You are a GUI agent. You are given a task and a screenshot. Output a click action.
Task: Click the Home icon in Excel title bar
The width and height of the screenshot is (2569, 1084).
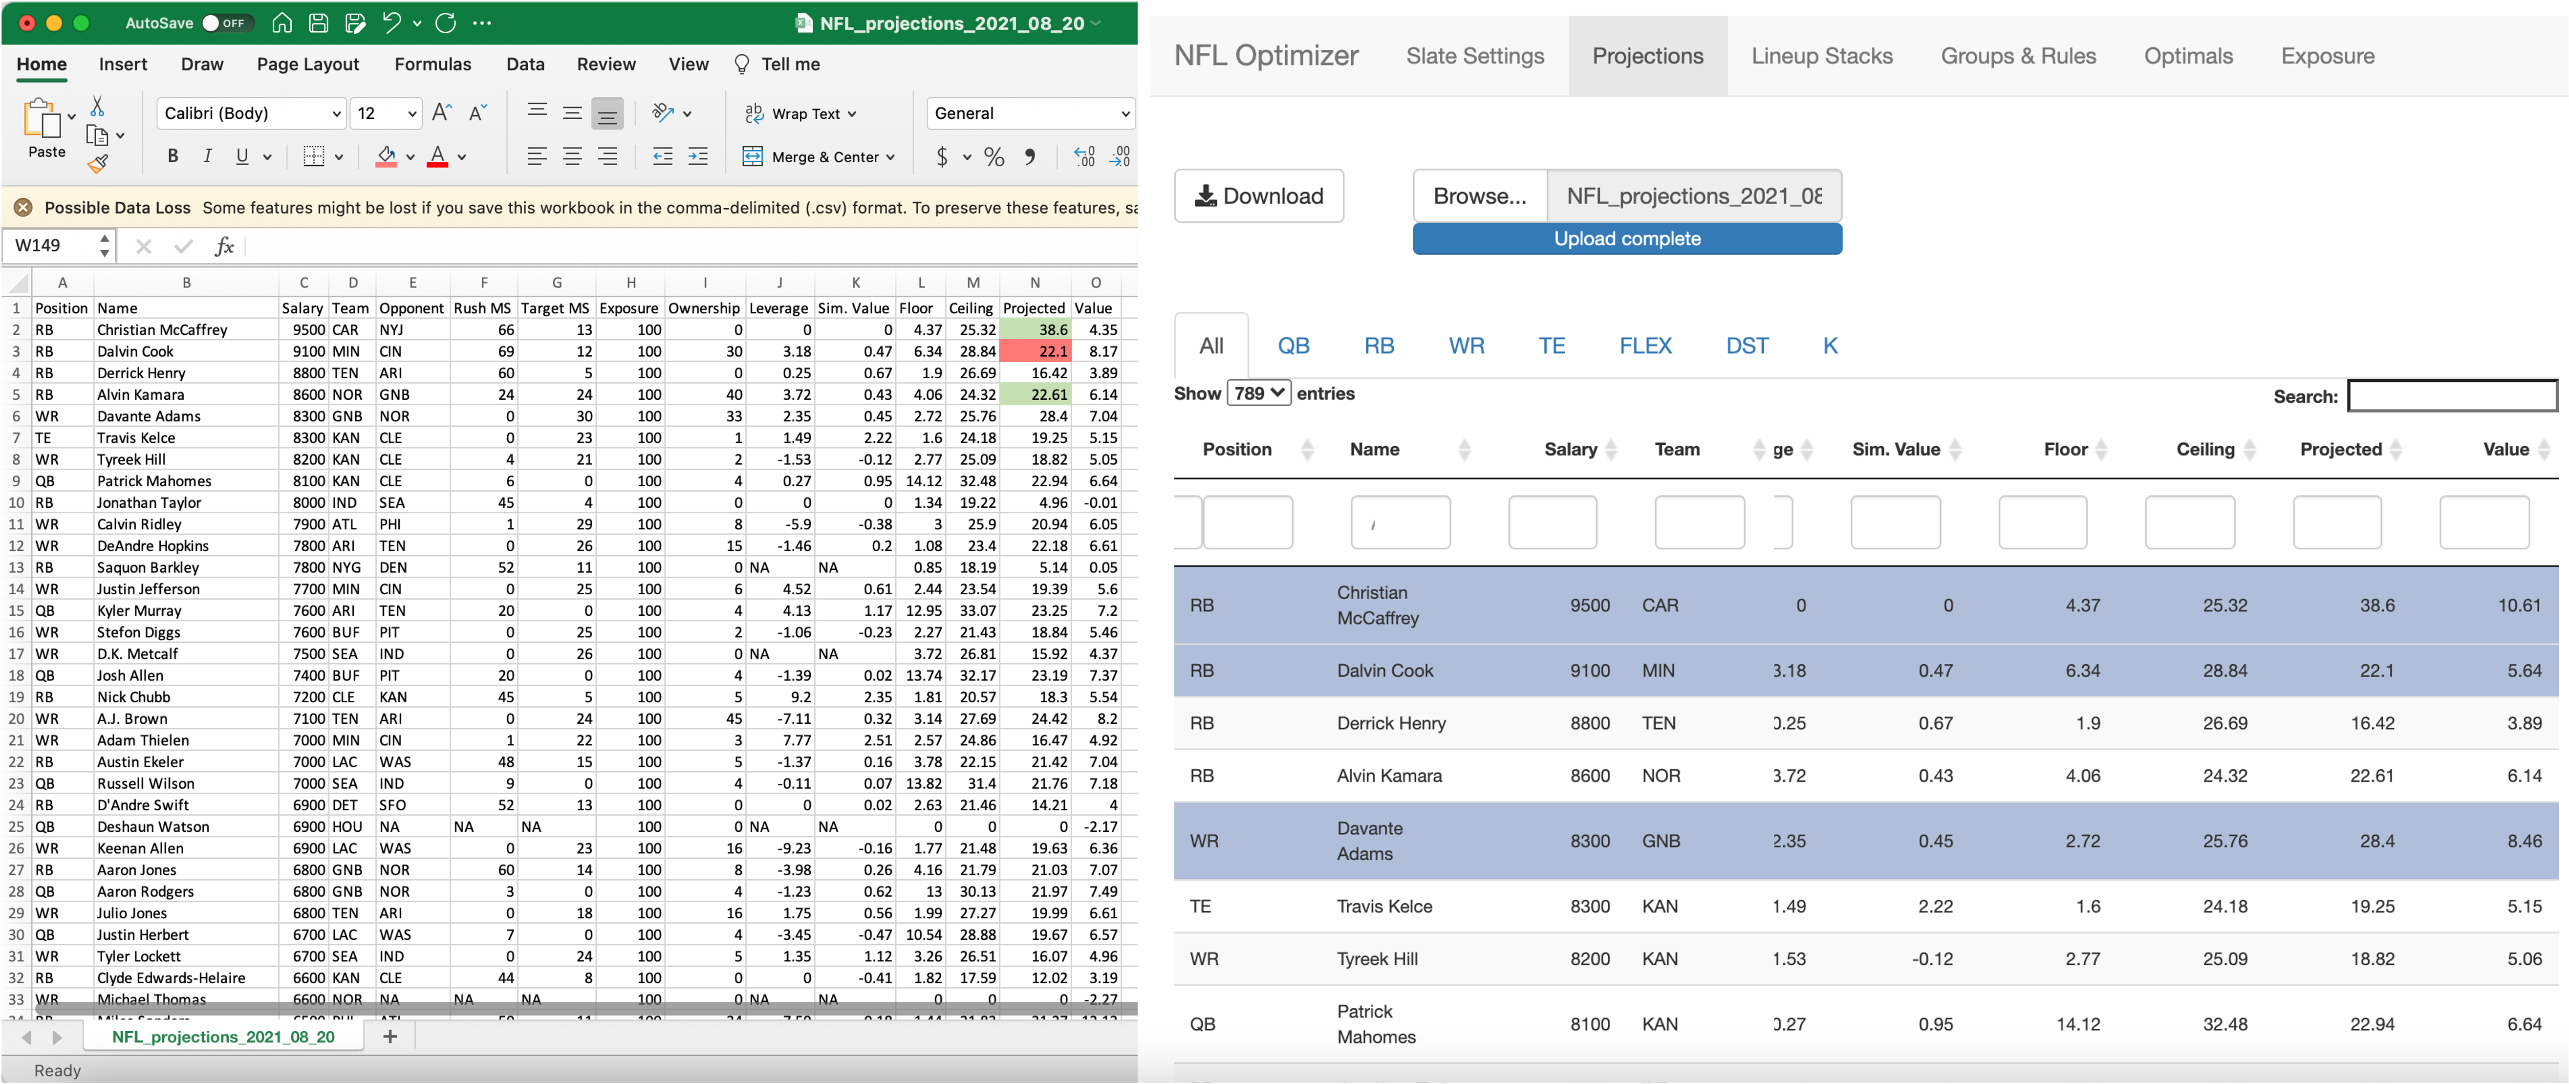pyautogui.click(x=282, y=23)
